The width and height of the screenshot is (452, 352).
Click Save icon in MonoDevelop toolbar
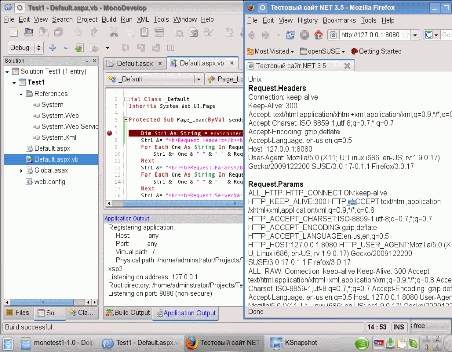pos(44,32)
